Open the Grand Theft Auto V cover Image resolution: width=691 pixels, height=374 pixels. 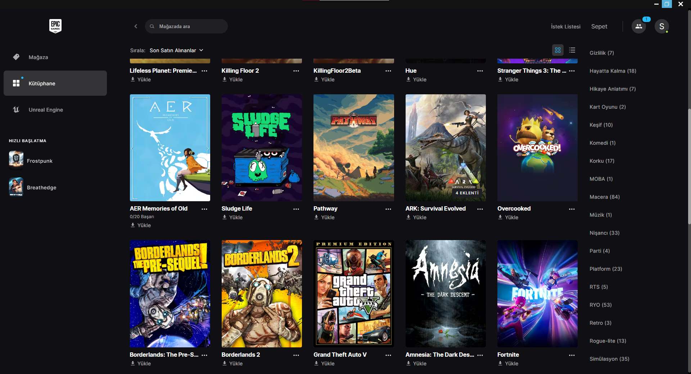[x=354, y=294]
